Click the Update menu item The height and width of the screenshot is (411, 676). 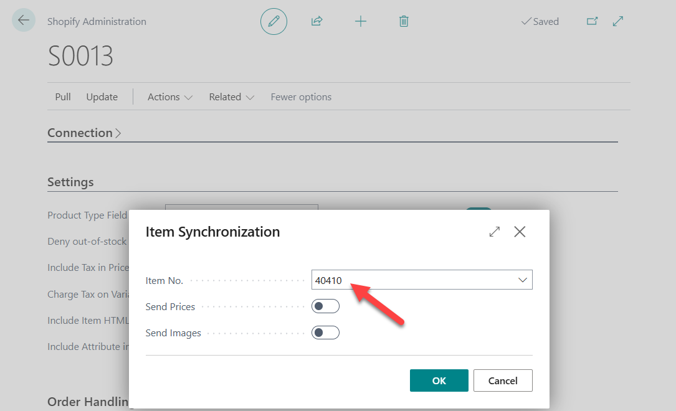102,97
